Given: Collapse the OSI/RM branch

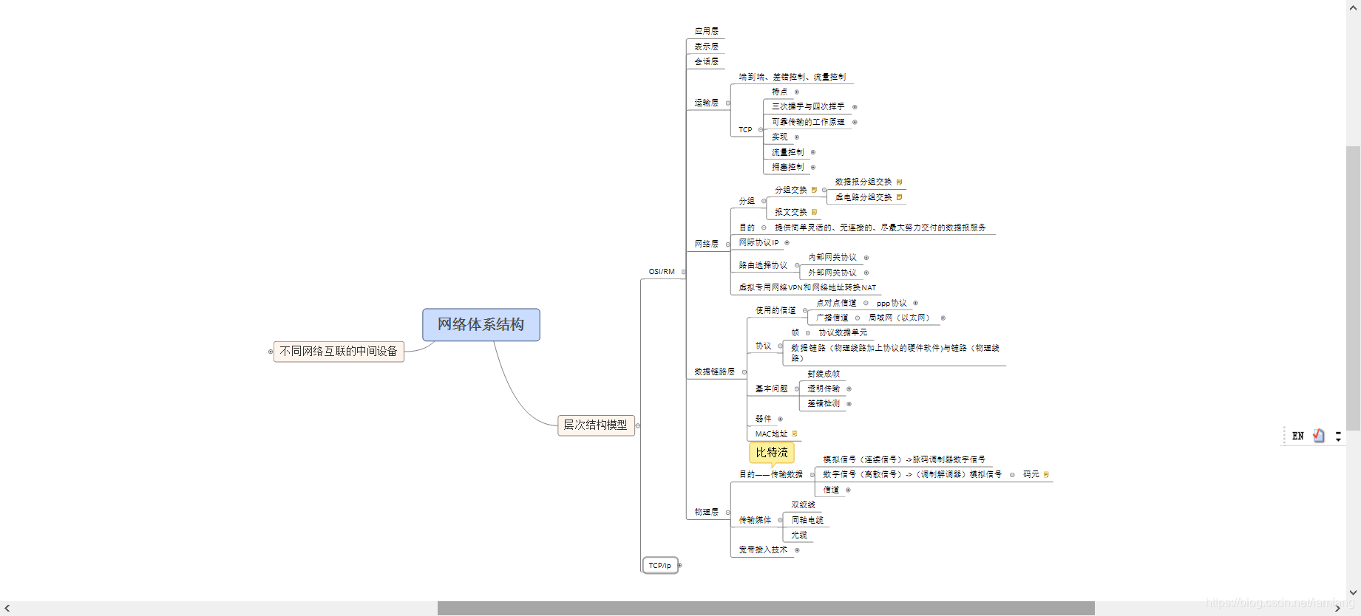Looking at the screenshot, I should 683,272.
